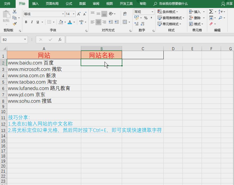Click the Increase Decimal icon
Viewport: 234px width, 185px height.
tap(137, 23)
